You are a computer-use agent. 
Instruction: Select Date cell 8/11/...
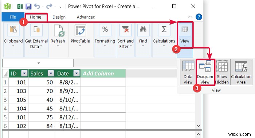[68, 109]
